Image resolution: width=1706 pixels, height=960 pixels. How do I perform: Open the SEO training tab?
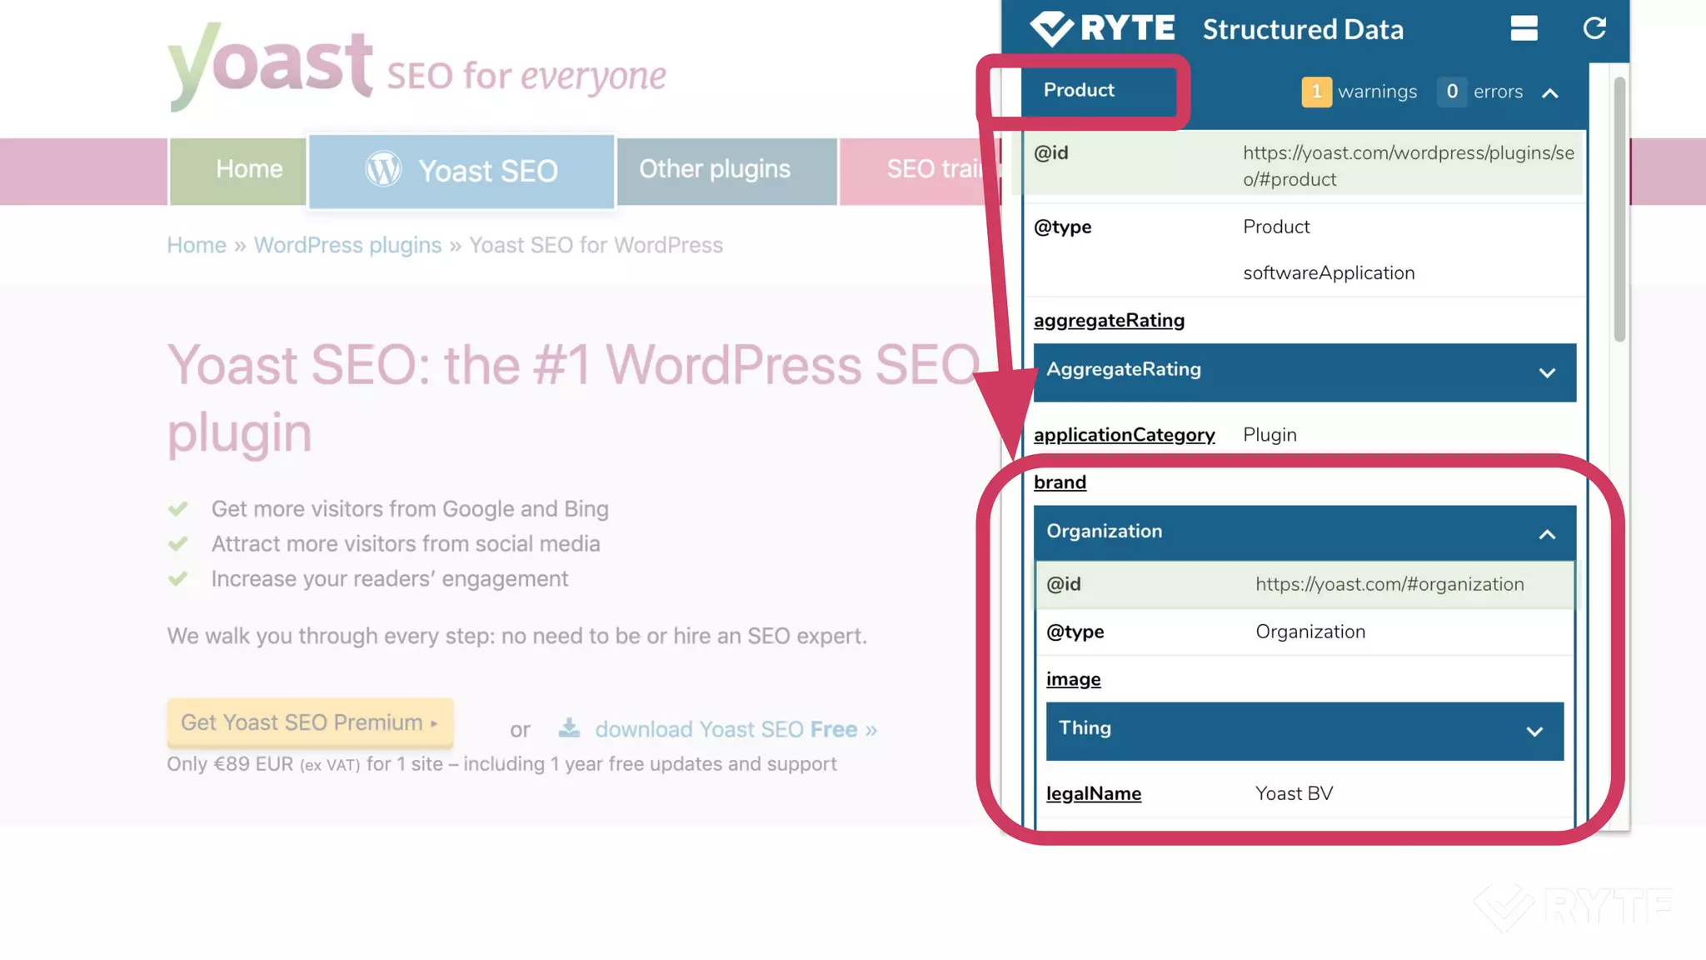(925, 170)
